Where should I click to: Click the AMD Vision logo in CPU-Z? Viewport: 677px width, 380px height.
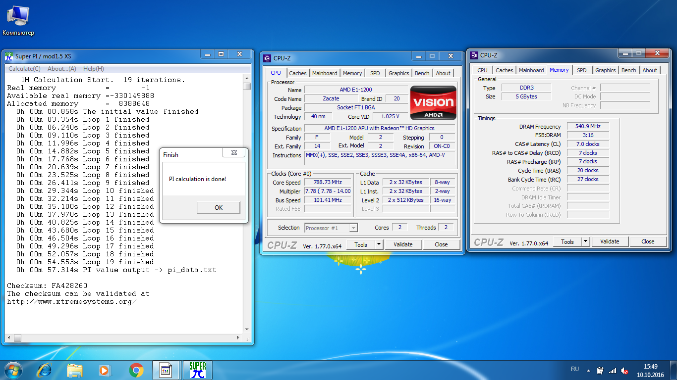tap(433, 103)
